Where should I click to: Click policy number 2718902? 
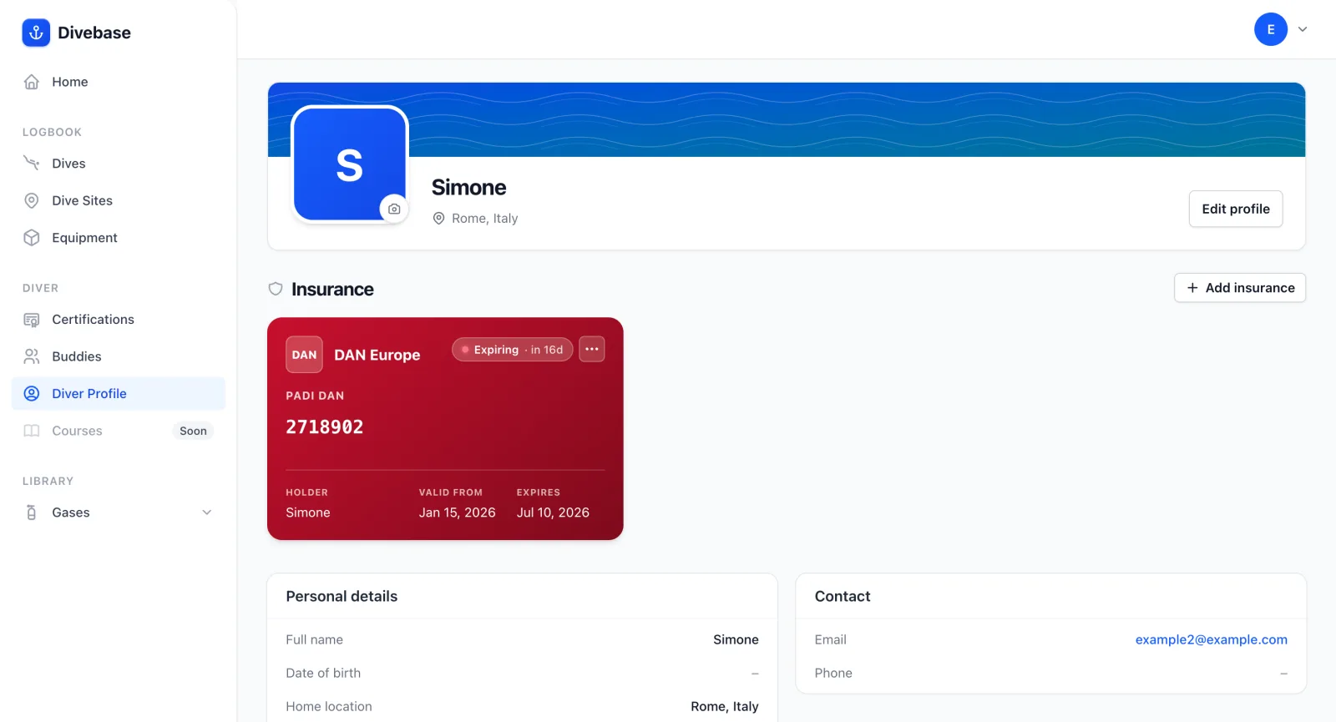coord(325,427)
